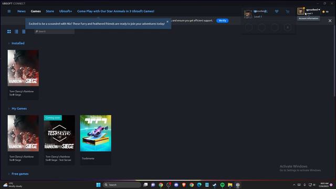Click the user avatar in the top bar
Image resolution: width=336 pixels, height=189 pixels.
tap(301, 11)
